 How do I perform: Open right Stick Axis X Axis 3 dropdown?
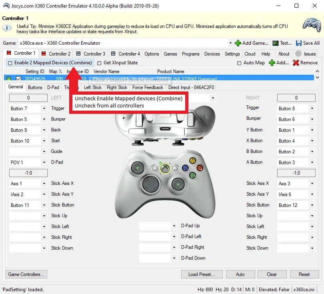312,183
